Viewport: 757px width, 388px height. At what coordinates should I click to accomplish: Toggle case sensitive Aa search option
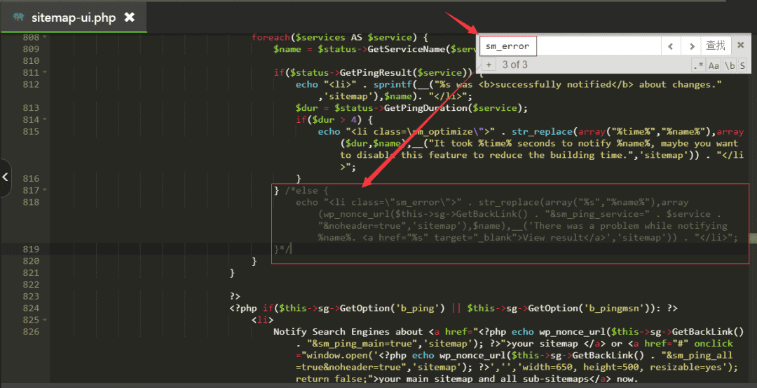click(714, 65)
